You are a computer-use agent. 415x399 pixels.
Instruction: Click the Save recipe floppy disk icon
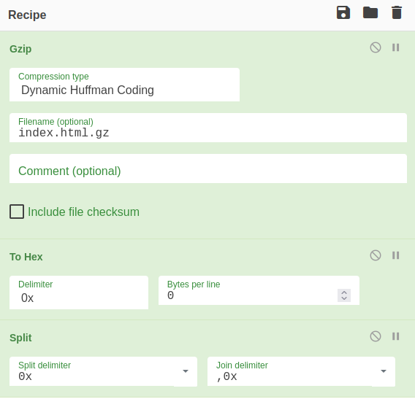[343, 12]
